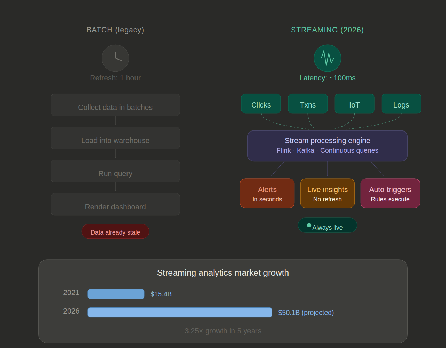Select the green waveform latency icon
446x348 pixels.
click(327, 58)
